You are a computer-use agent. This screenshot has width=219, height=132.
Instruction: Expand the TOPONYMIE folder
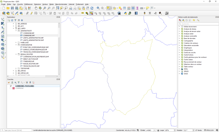coord(16,69)
